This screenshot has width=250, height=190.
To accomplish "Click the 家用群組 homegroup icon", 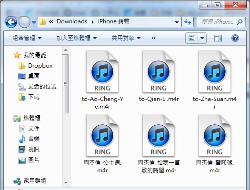I will click(17, 181).
